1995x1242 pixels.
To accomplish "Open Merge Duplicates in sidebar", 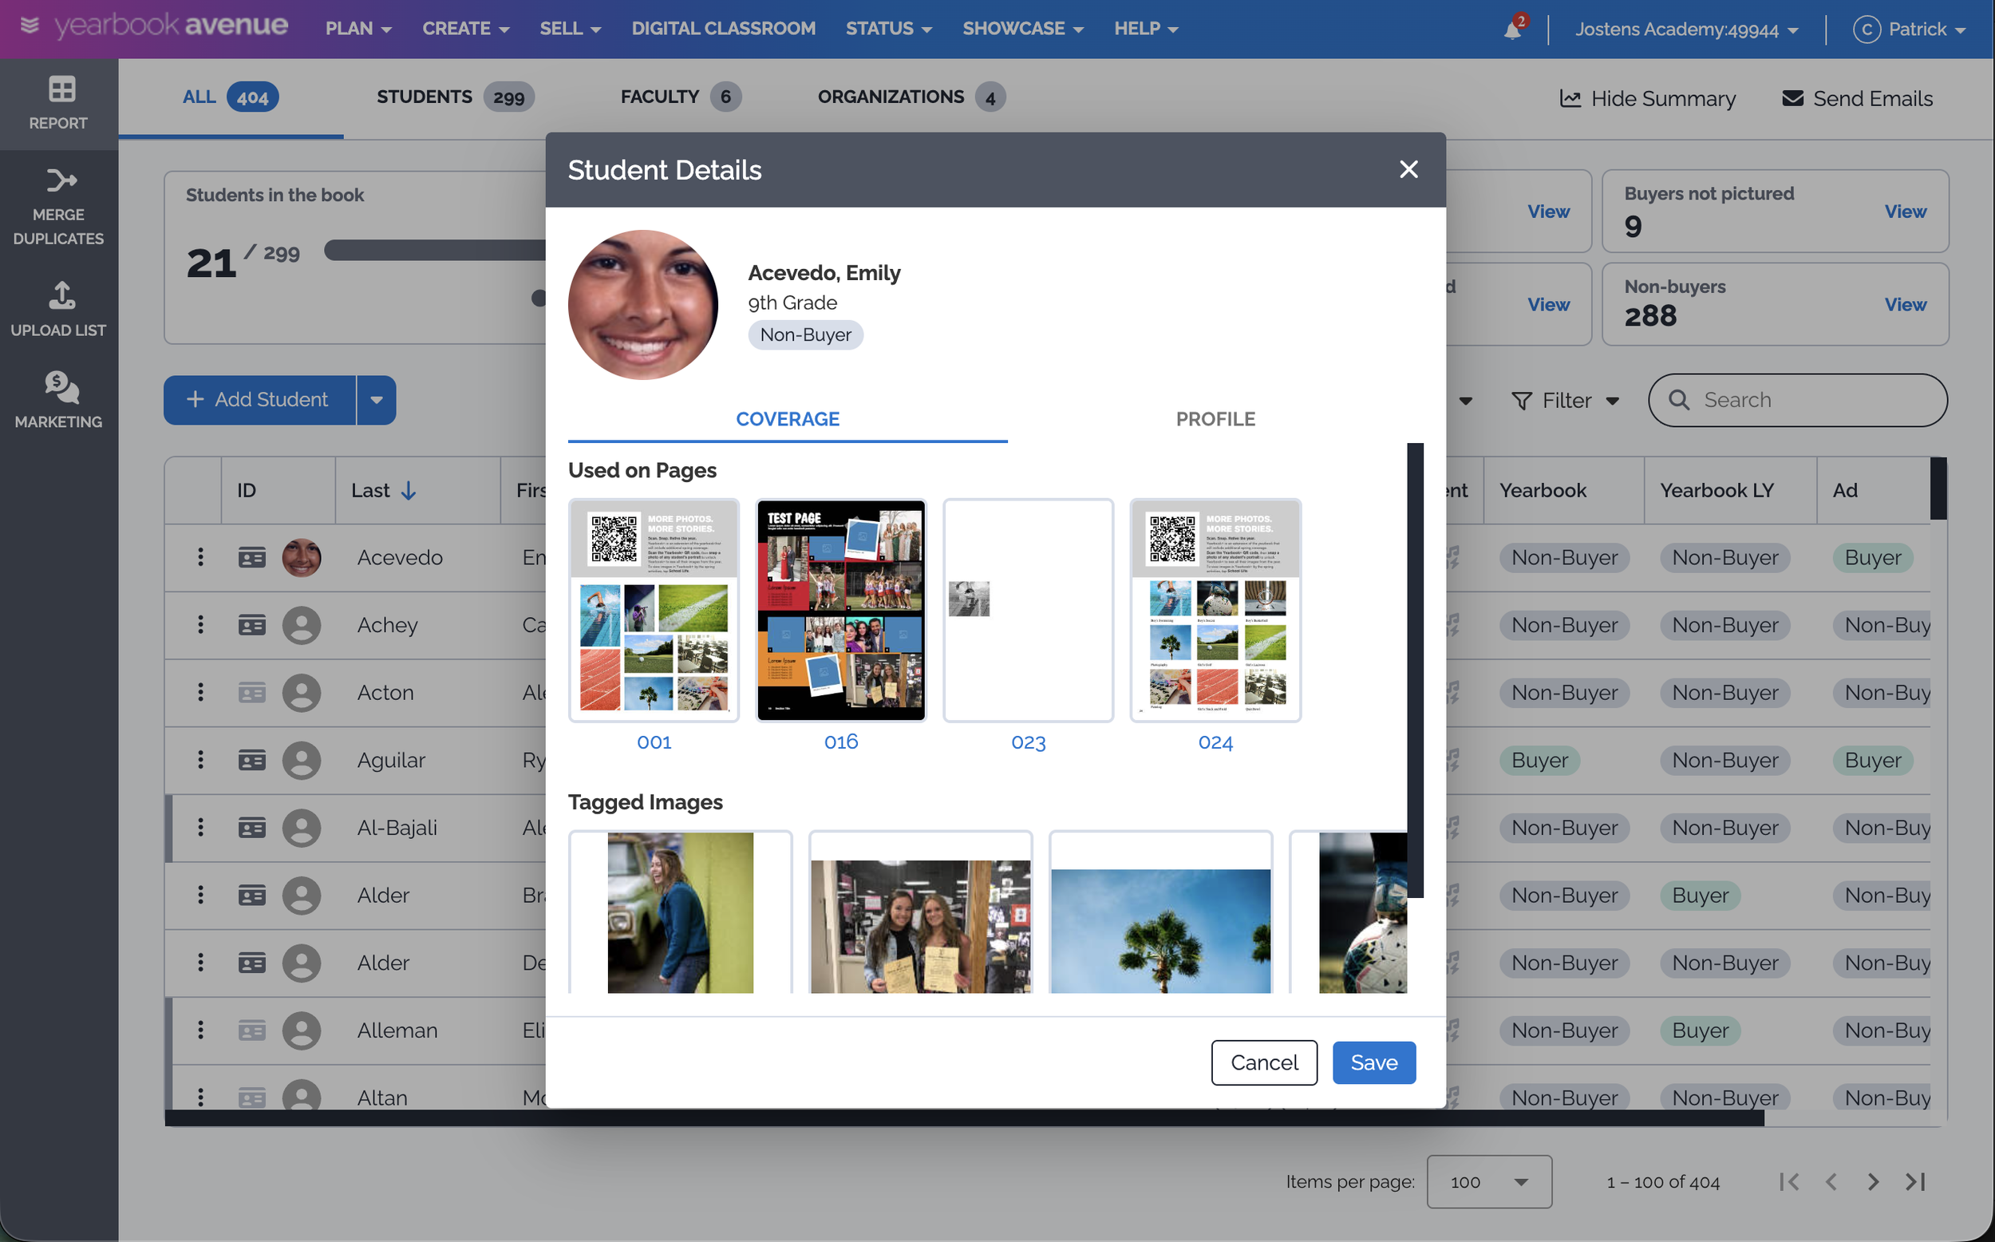I will click(x=58, y=207).
